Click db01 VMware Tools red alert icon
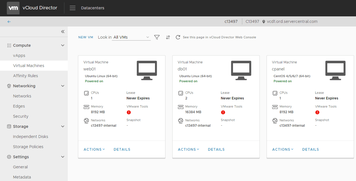Viewport: 356px width, 181px height. pyautogui.click(x=223, y=112)
